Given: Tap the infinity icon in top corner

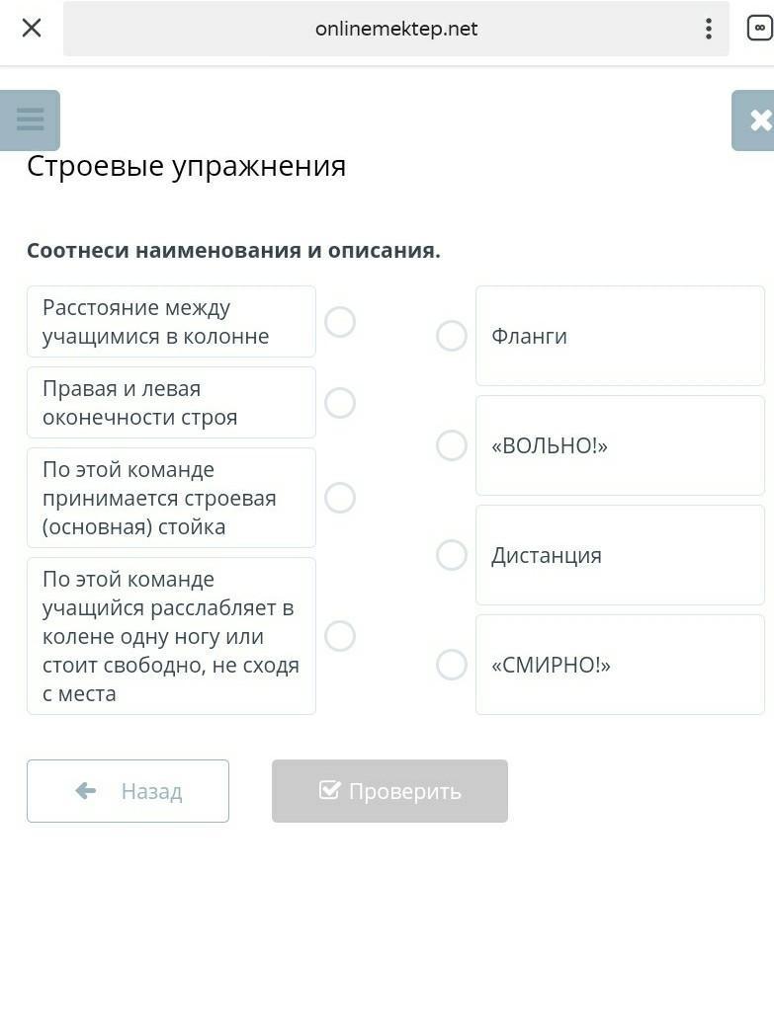Looking at the screenshot, I should (x=759, y=29).
